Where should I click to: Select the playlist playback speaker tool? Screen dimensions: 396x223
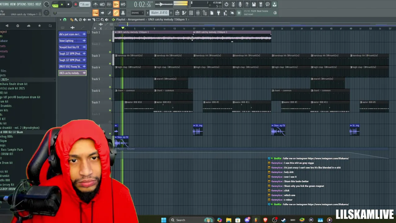point(107,20)
